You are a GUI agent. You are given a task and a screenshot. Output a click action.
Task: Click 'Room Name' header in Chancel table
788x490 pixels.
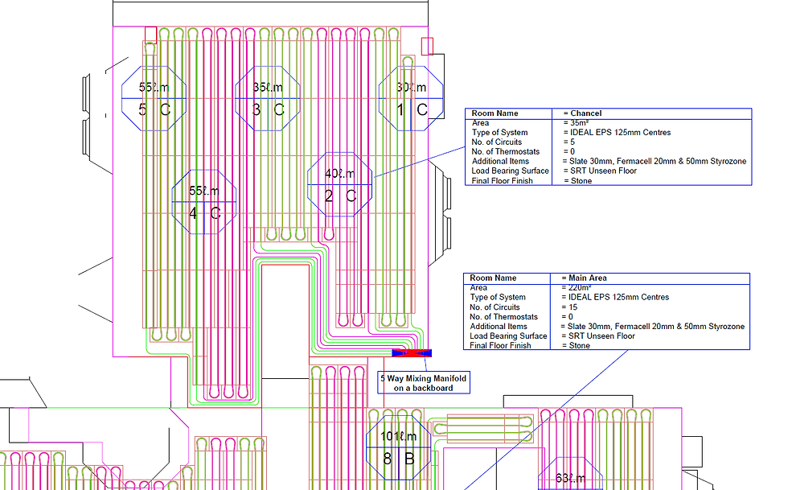click(x=495, y=113)
